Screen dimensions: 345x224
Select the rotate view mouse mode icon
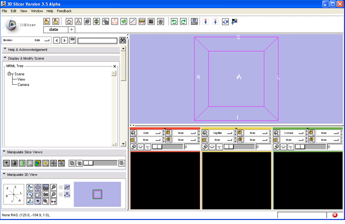pos(225,22)
